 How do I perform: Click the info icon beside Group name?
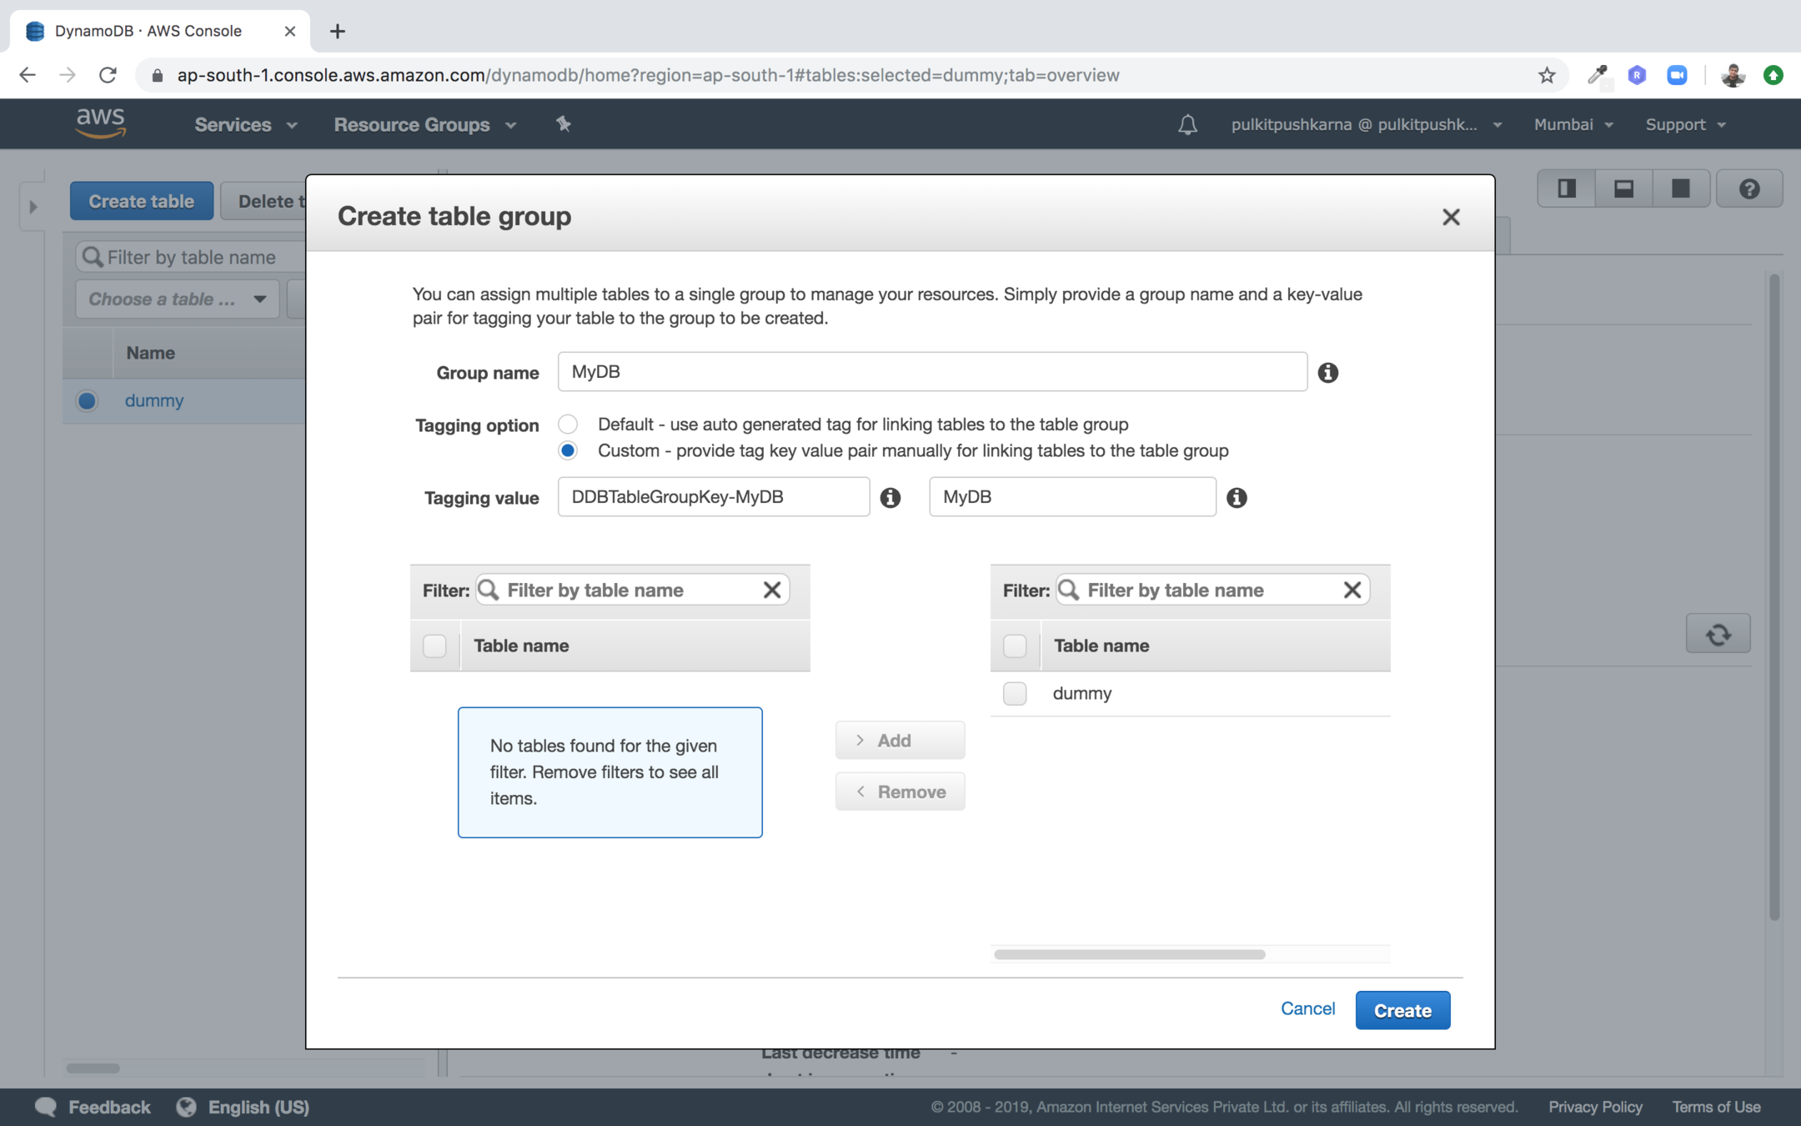[x=1327, y=373]
